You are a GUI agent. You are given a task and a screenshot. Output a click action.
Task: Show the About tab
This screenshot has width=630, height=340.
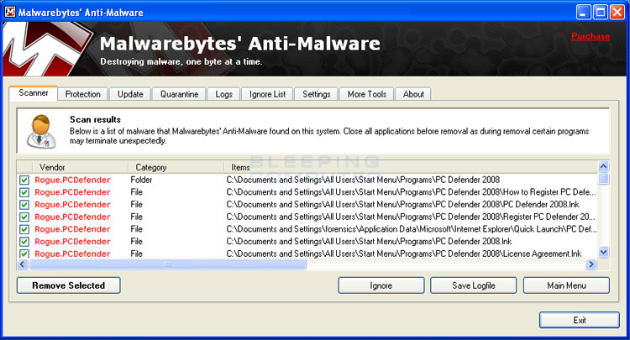413,94
